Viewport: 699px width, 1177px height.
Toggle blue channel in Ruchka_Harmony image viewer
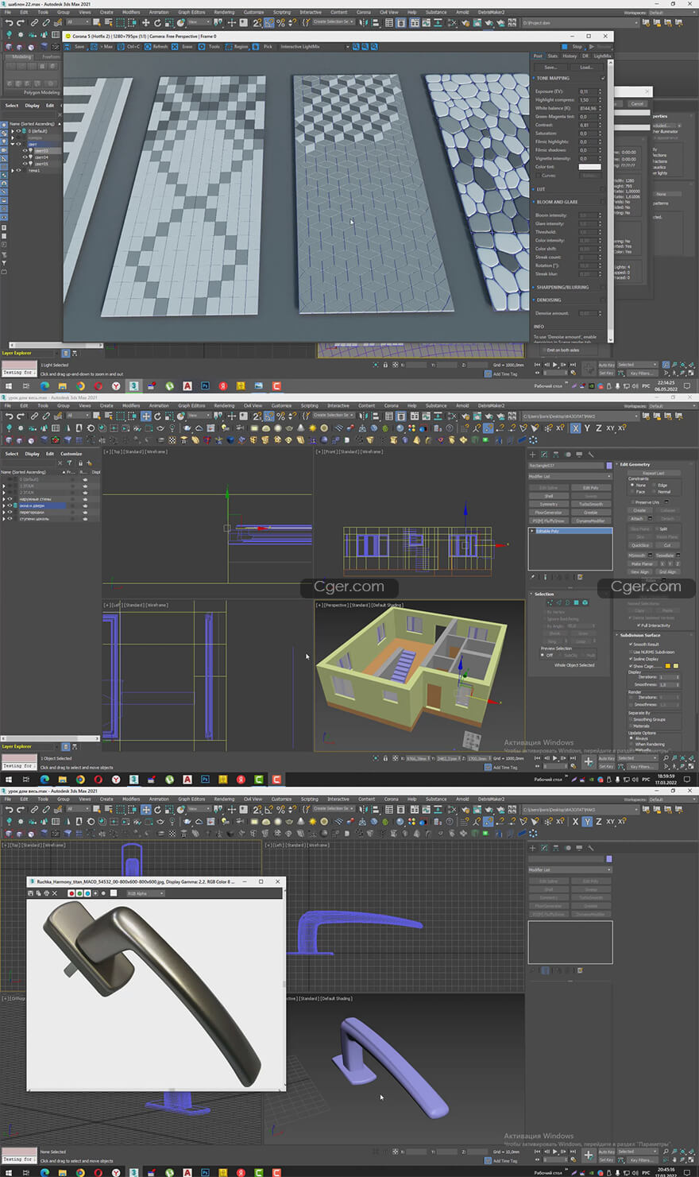click(87, 893)
